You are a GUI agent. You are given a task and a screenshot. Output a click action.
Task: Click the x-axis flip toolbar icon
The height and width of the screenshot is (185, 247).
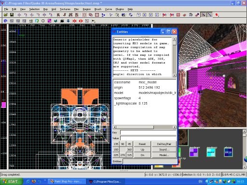click(19, 15)
